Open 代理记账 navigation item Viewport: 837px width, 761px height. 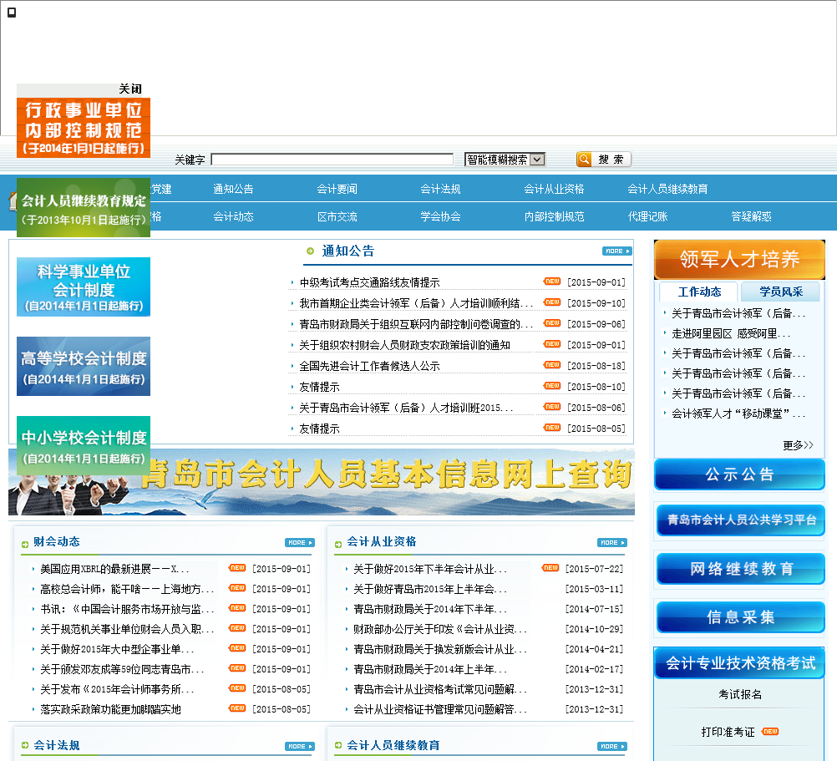[x=647, y=216]
